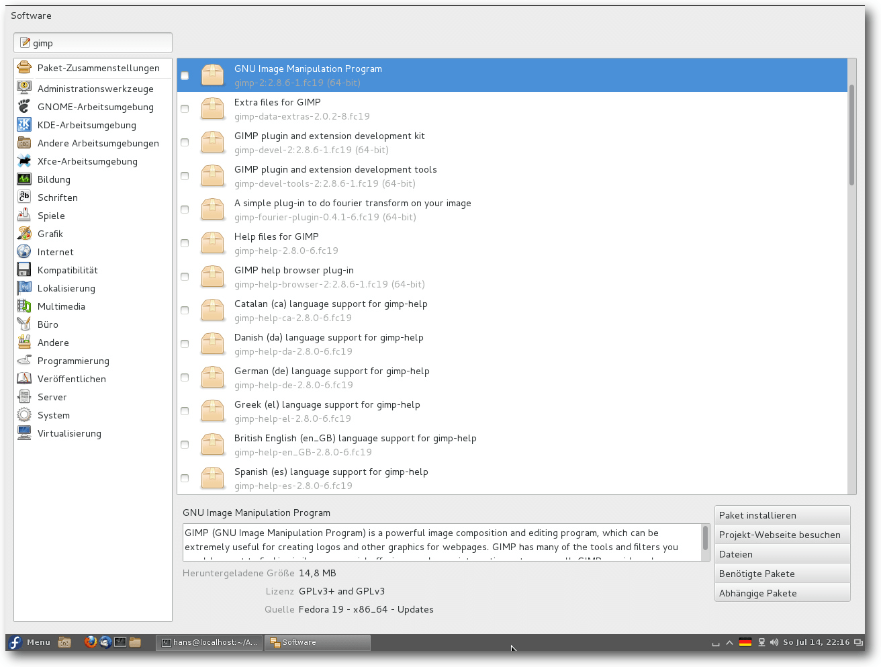This screenshot has width=881, height=667.
Task: Tick the Greek language support checkbox
Action: click(185, 411)
